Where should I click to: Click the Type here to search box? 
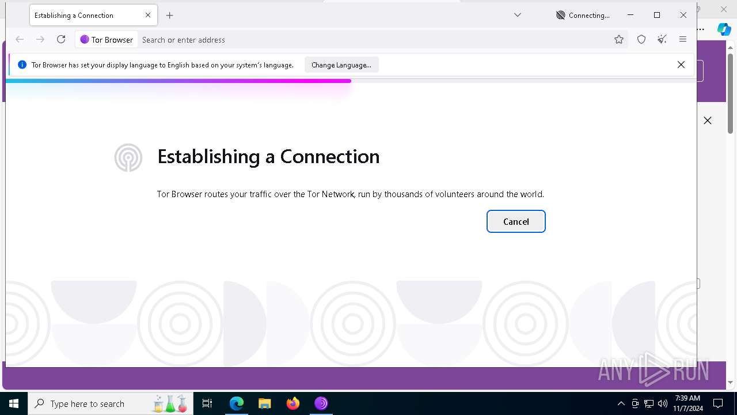(x=111, y=403)
